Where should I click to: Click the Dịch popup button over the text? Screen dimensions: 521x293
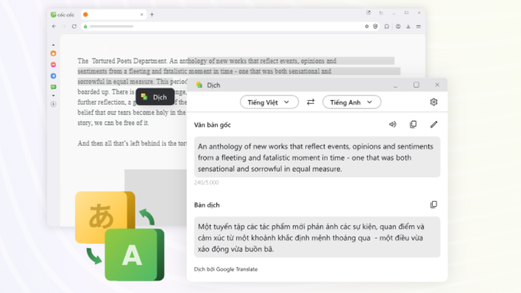pyautogui.click(x=155, y=97)
